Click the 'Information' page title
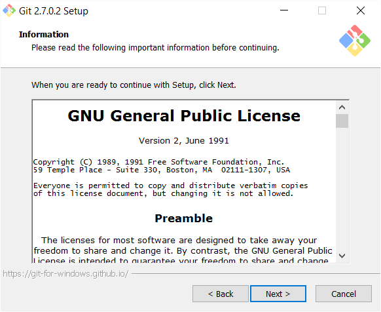Viewport: 381px width, 312px height. point(44,35)
